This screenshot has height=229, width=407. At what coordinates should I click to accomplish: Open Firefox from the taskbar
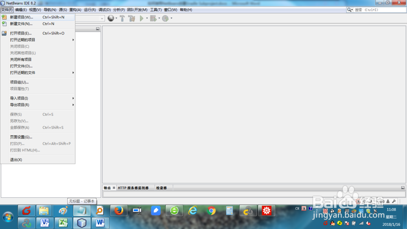pyautogui.click(x=119, y=211)
